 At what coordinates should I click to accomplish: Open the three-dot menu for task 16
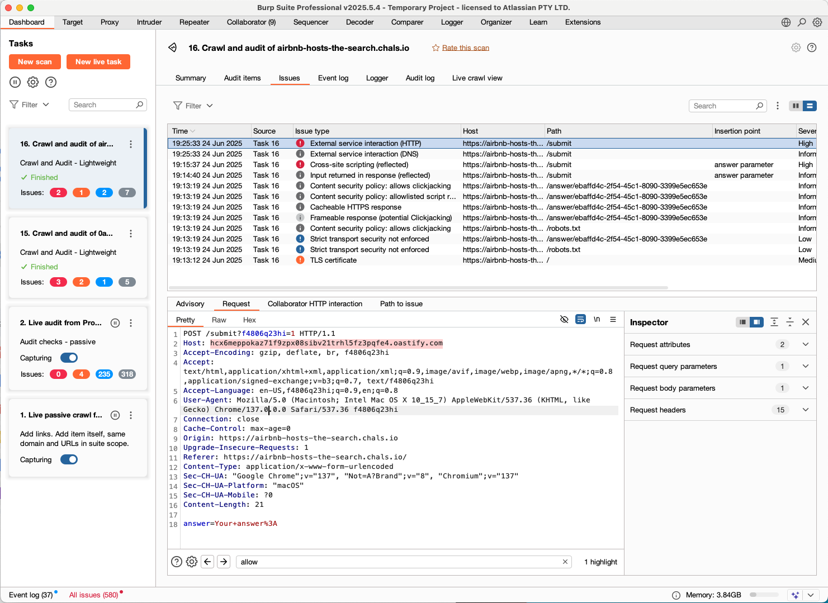point(131,144)
